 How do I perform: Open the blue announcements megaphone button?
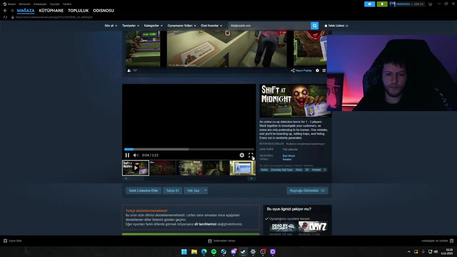370,4
